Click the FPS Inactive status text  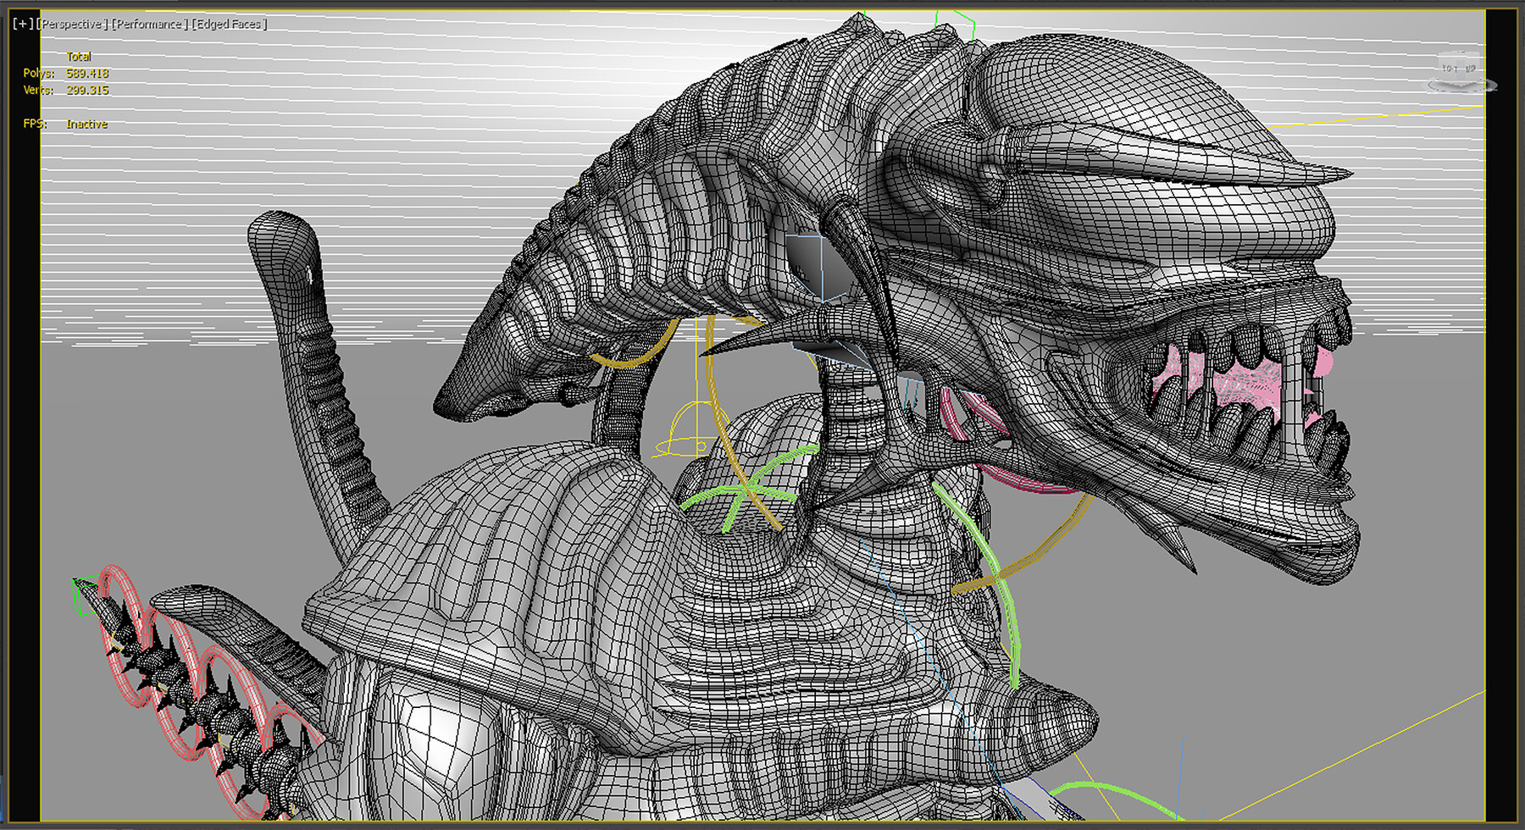tap(86, 124)
